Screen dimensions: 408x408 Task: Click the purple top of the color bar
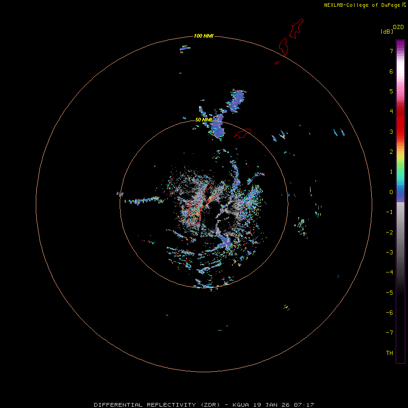pyautogui.click(x=400, y=44)
